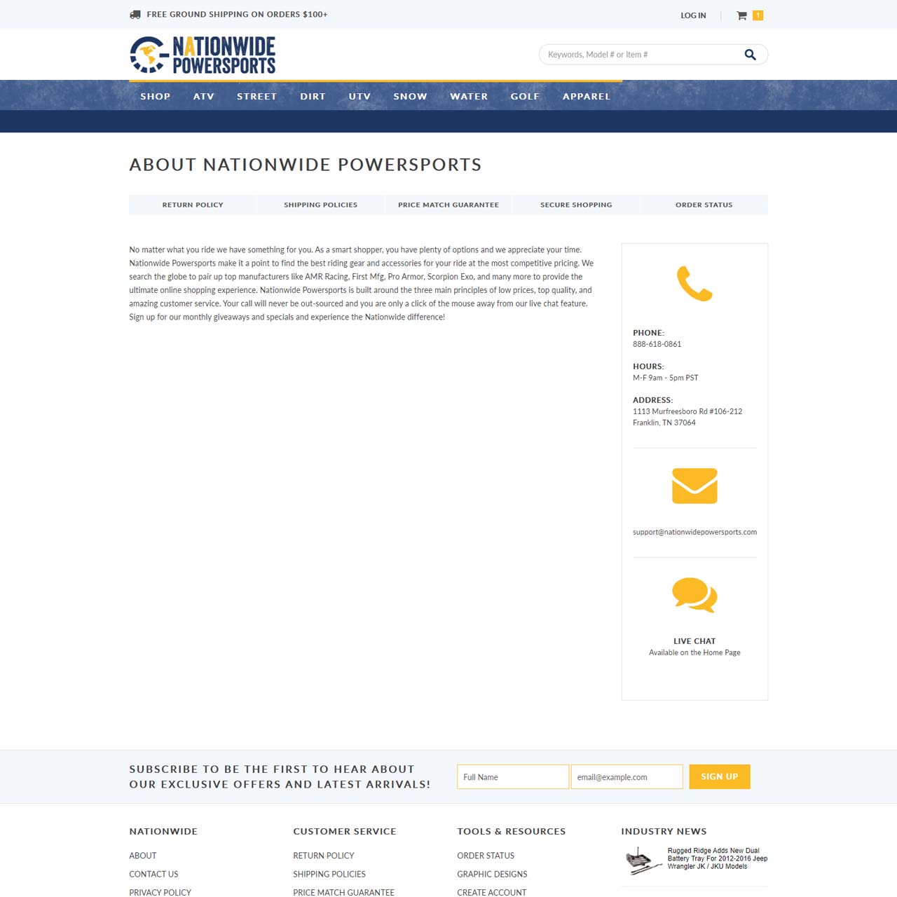Click the free shipping truck icon
897x897 pixels.
point(135,14)
